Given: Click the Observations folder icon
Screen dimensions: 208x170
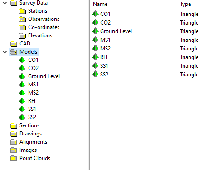Looking at the screenshot, I should tap(22, 19).
